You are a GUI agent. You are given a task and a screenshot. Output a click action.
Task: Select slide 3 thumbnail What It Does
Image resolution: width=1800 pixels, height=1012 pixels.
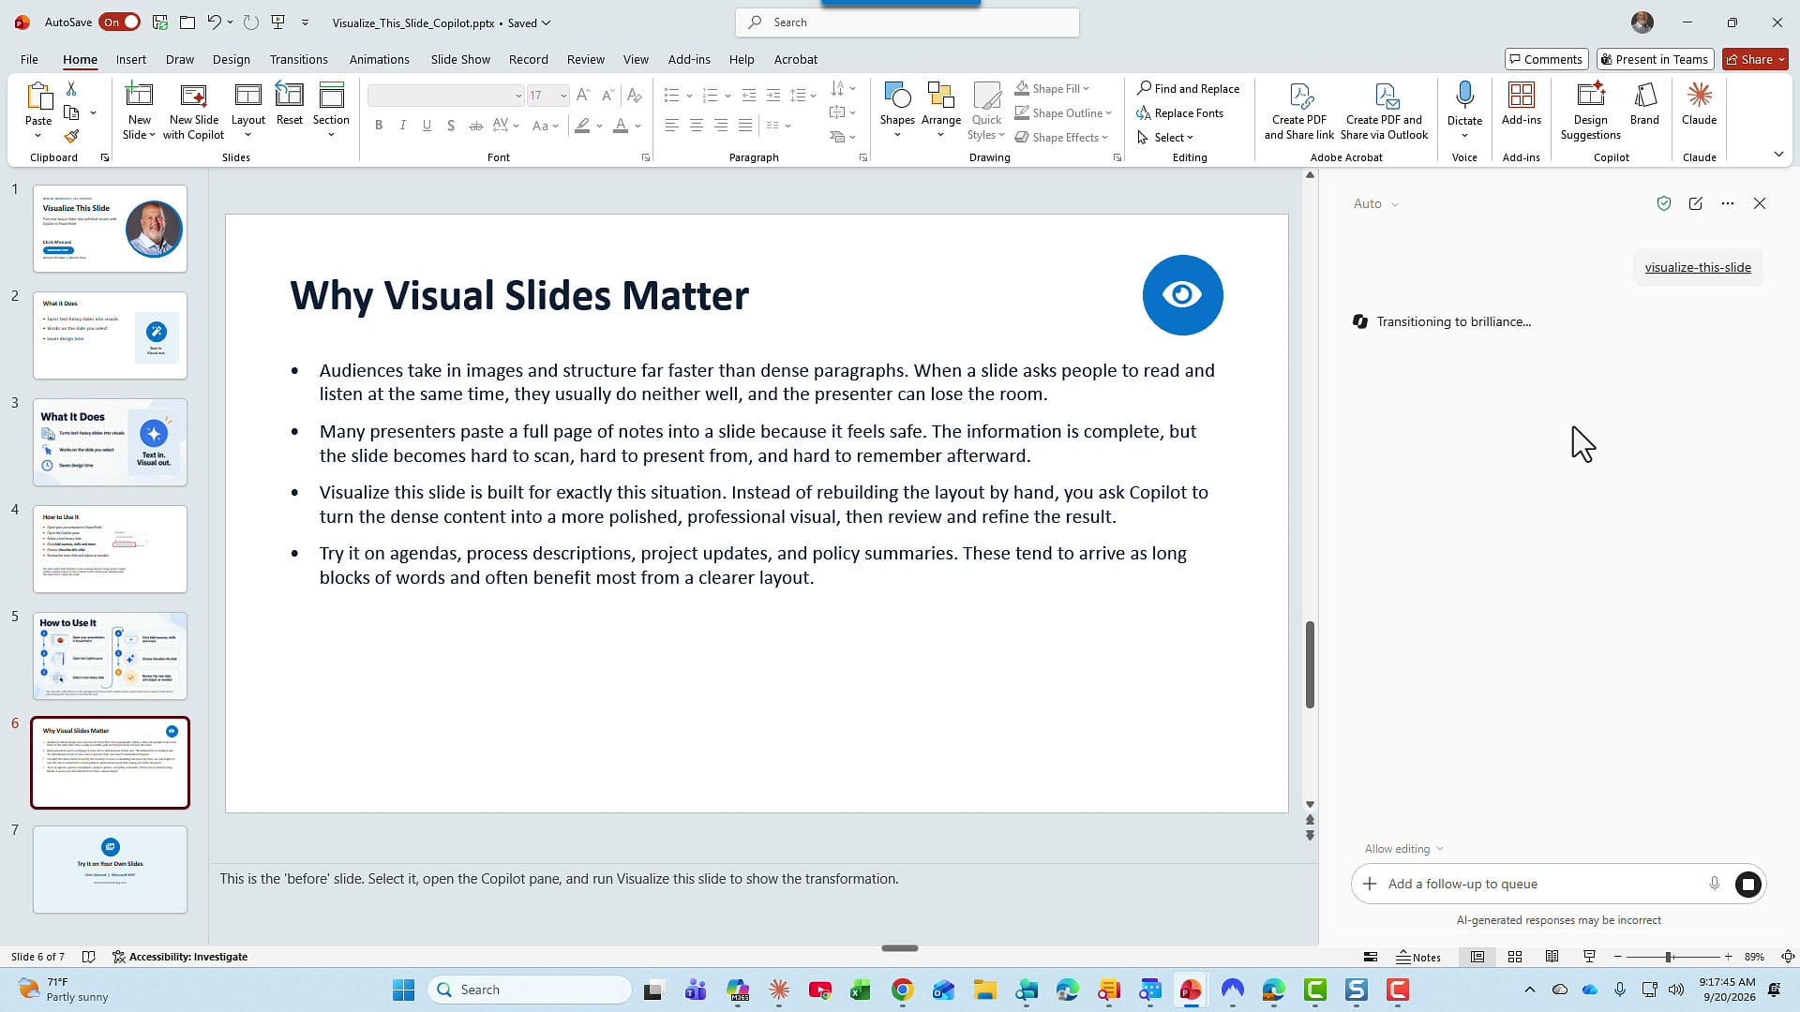click(110, 442)
